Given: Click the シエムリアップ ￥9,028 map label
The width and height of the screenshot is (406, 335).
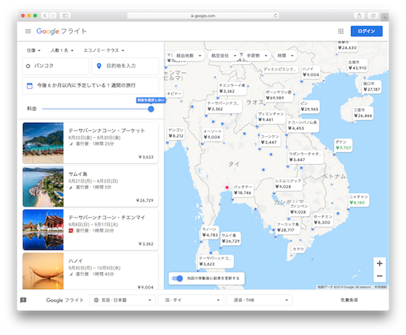Looking at the screenshot, I should [x=288, y=184].
